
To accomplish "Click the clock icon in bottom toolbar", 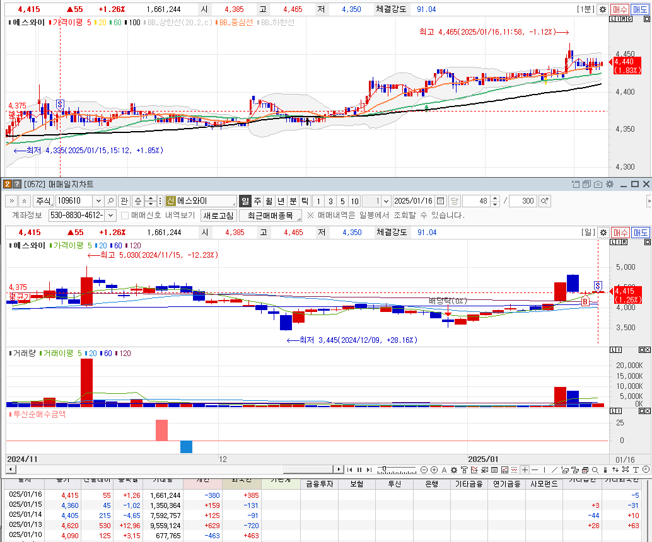I will (x=646, y=470).
